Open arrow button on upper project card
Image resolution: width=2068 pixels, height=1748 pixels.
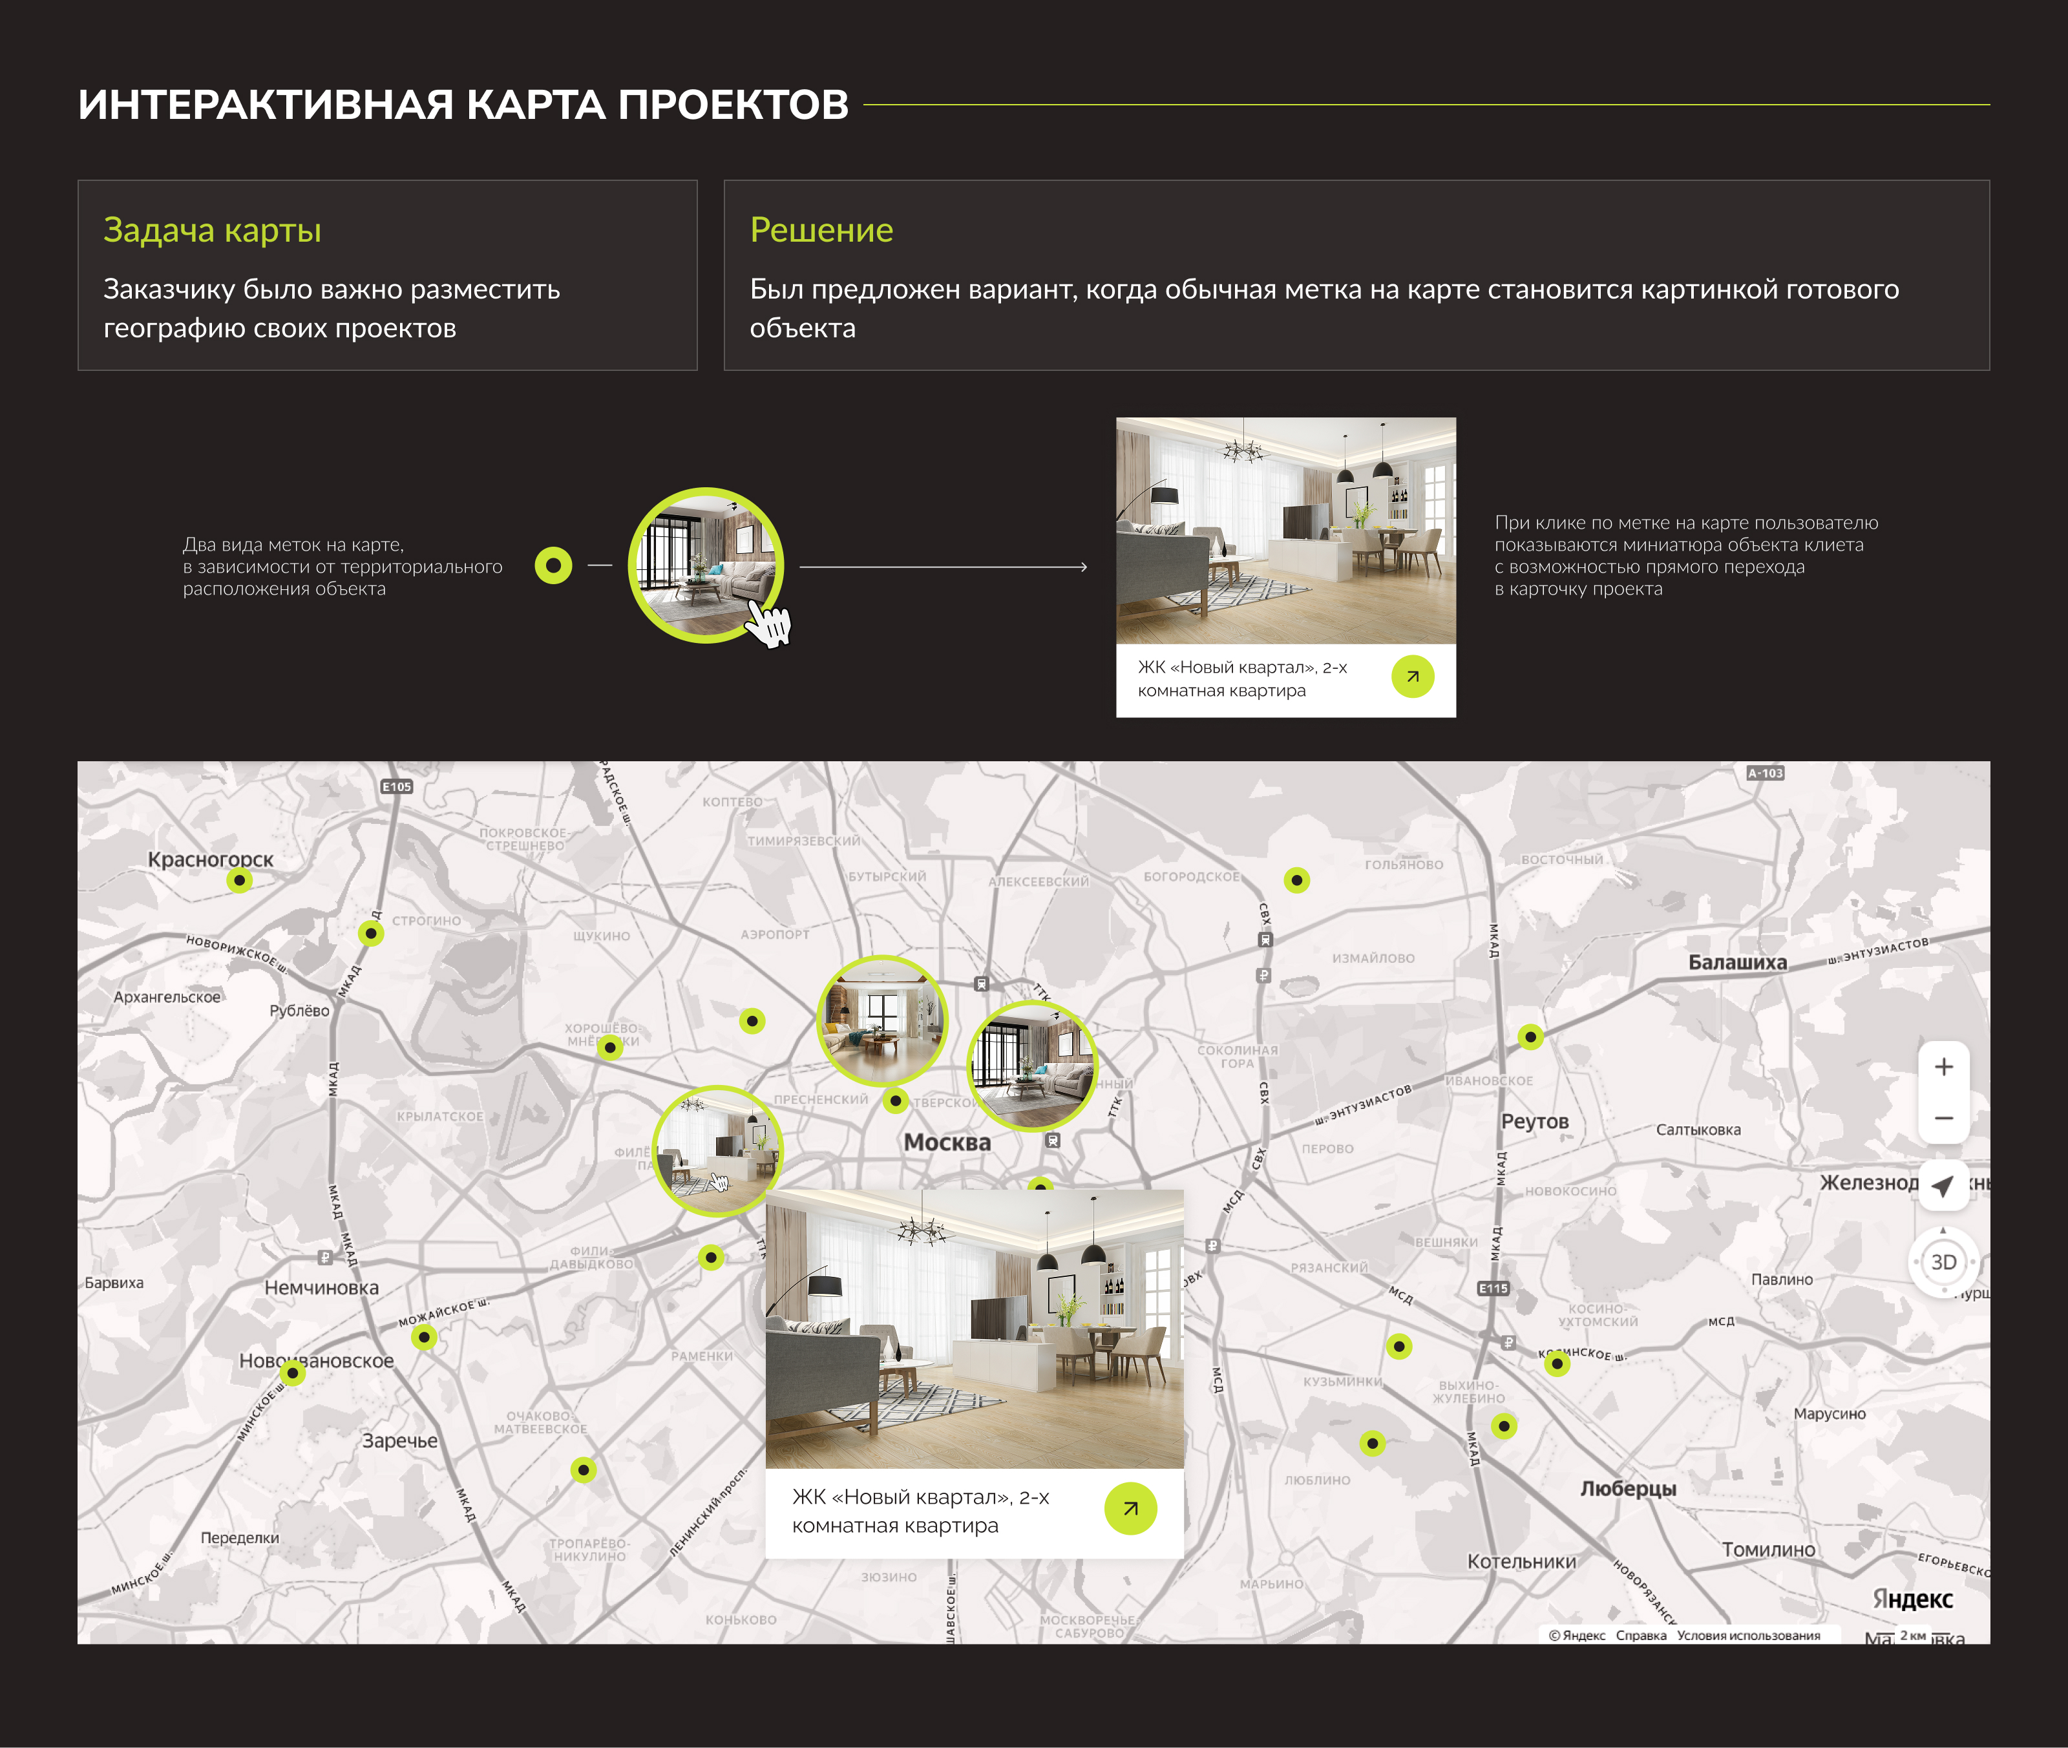[x=1412, y=677]
